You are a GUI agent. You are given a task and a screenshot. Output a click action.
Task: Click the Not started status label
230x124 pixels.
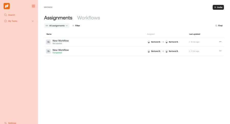(57, 44)
